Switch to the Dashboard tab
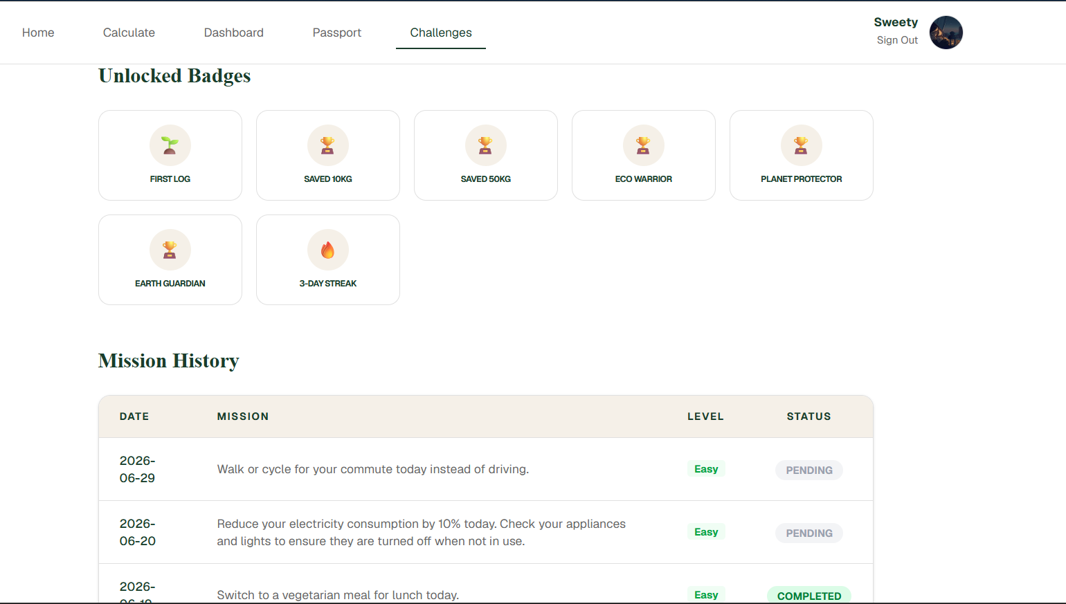Image resolution: width=1066 pixels, height=604 pixels. [234, 33]
